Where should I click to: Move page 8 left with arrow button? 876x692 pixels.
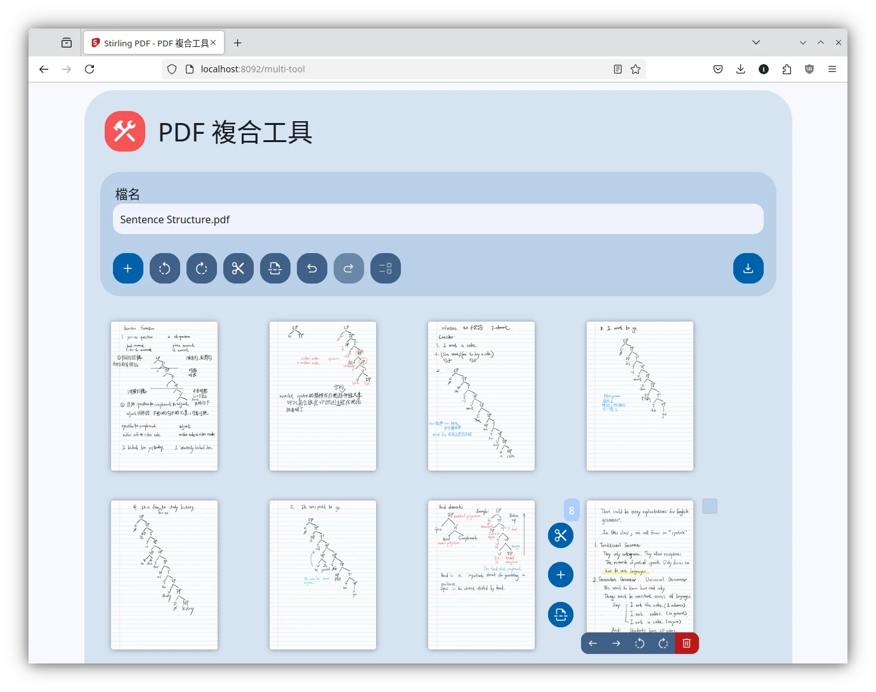pos(593,643)
